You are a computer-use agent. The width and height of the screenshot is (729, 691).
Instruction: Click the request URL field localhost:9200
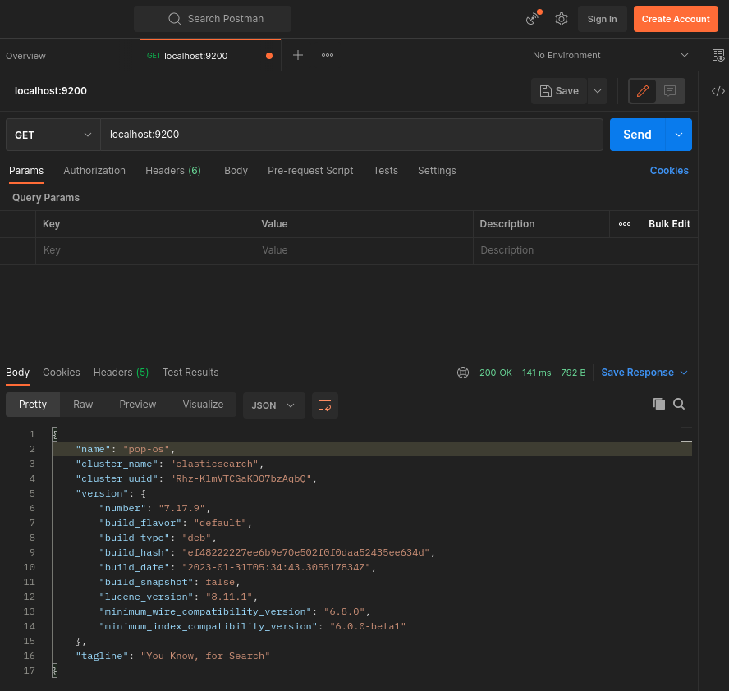(351, 135)
